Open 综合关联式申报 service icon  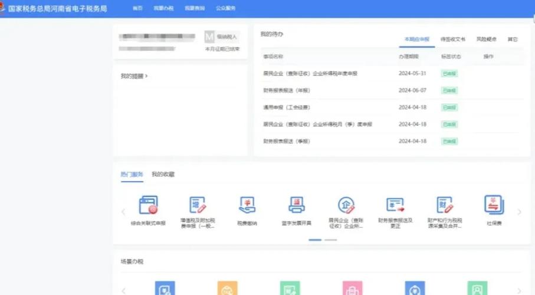click(149, 205)
